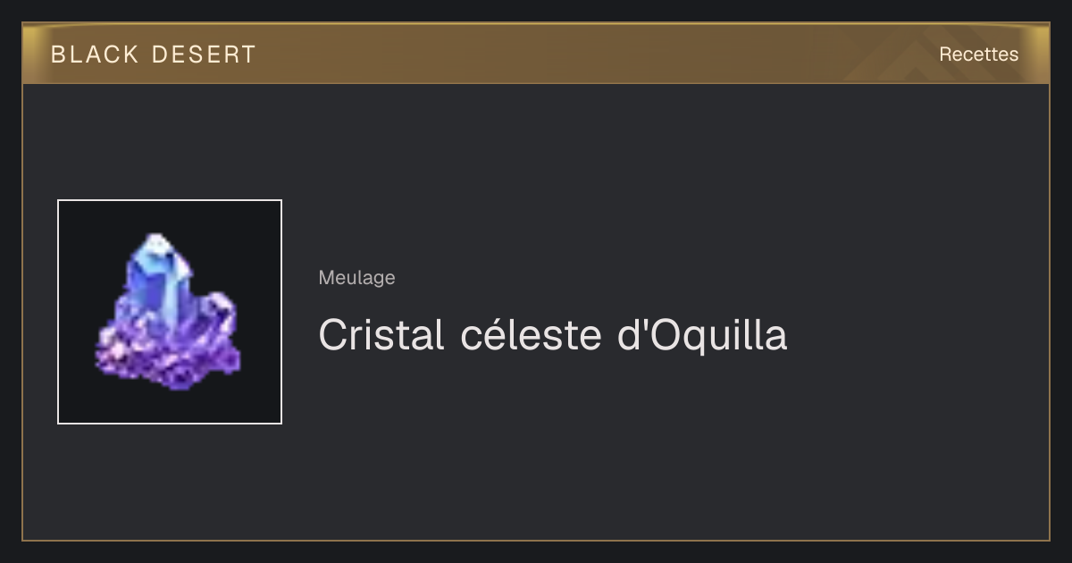Select the Meulage category label
Screen dimensions: 1072x563
356,278
